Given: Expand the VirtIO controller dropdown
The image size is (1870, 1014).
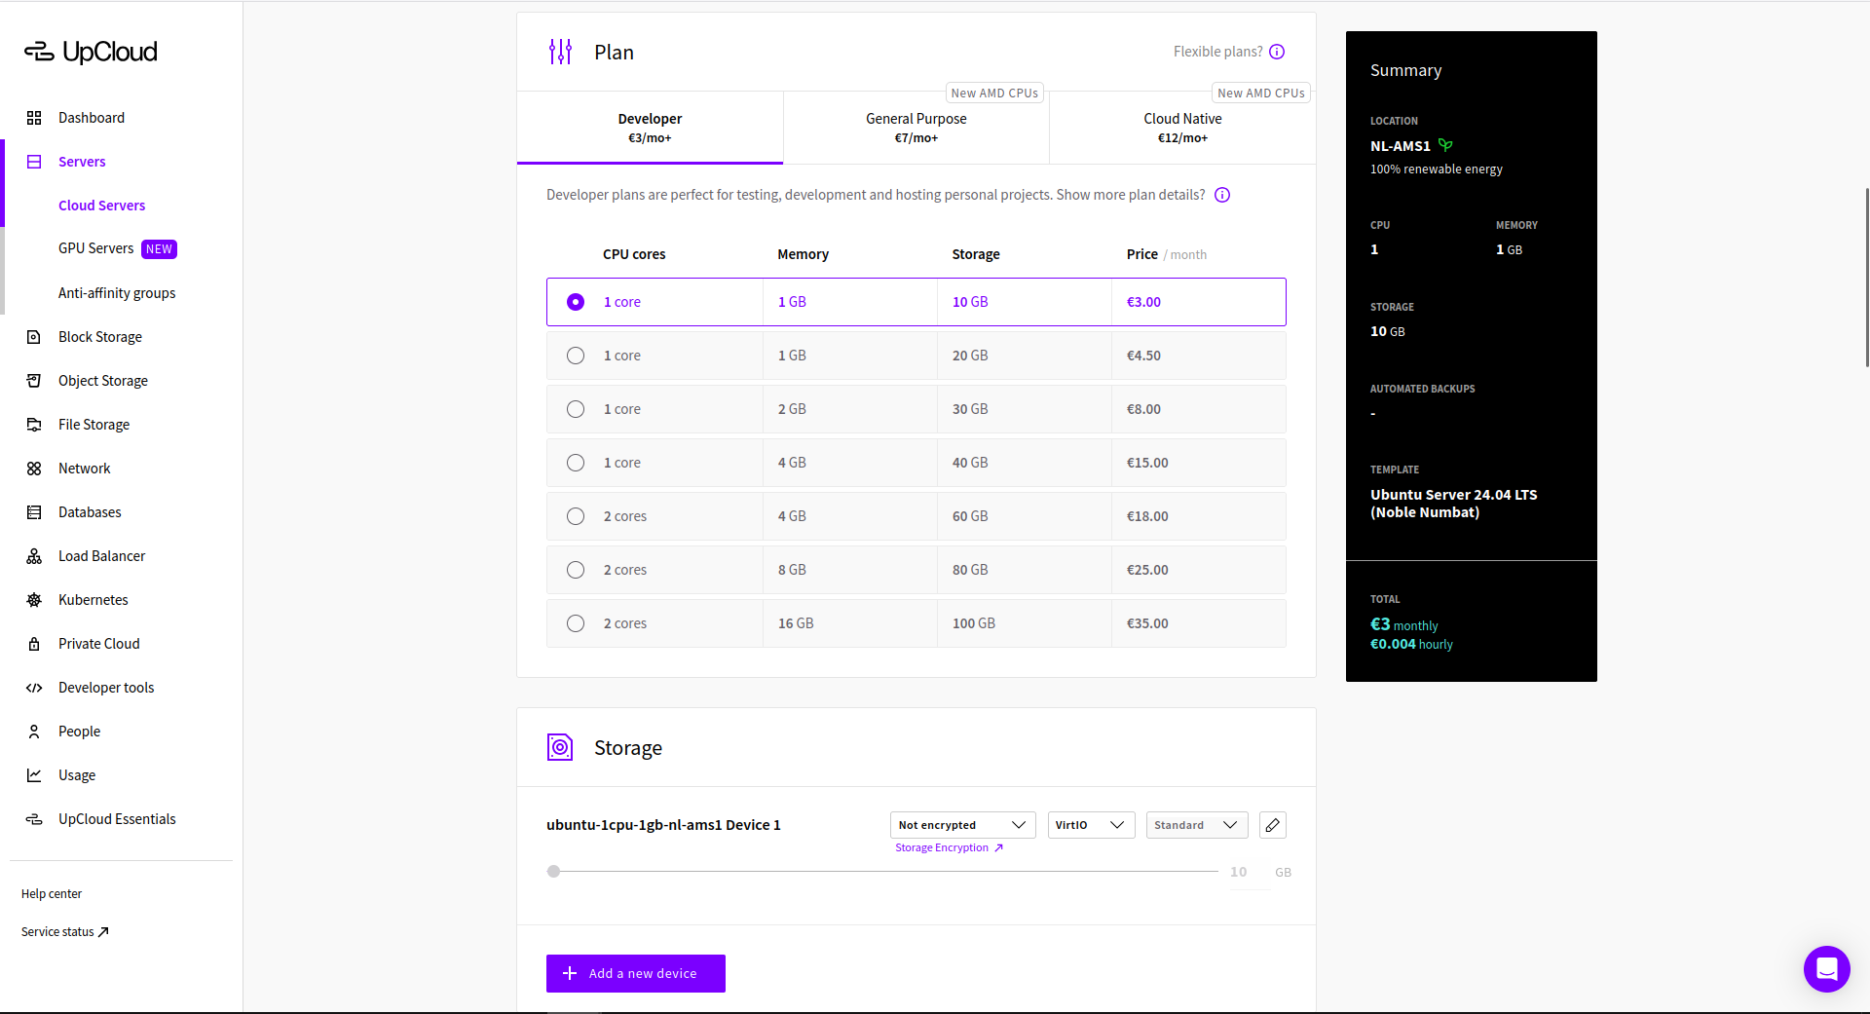Looking at the screenshot, I should [1090, 825].
